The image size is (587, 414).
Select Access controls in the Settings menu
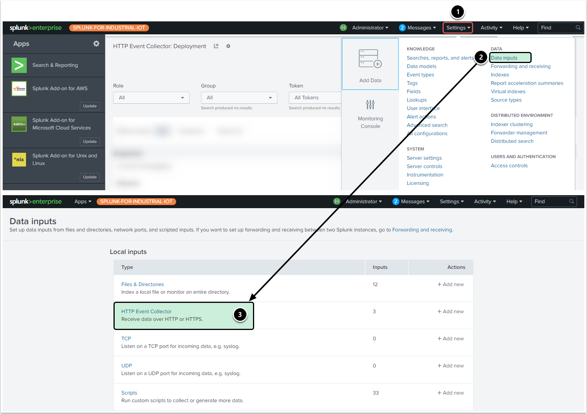click(509, 166)
